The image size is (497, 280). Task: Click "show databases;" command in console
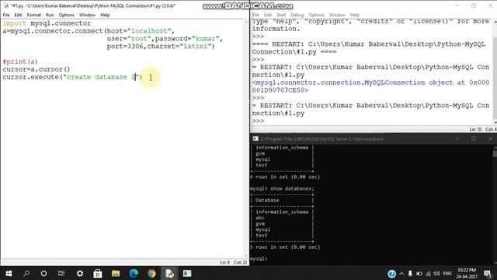point(292,188)
